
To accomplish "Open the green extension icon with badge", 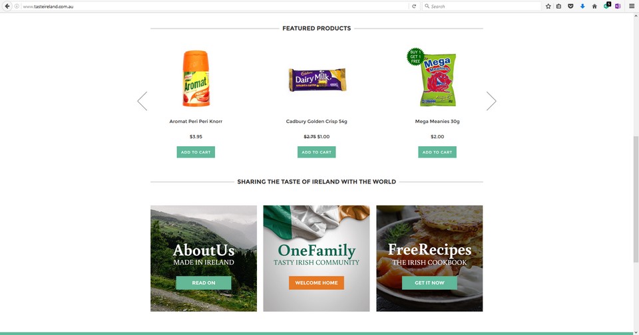I will point(607,6).
